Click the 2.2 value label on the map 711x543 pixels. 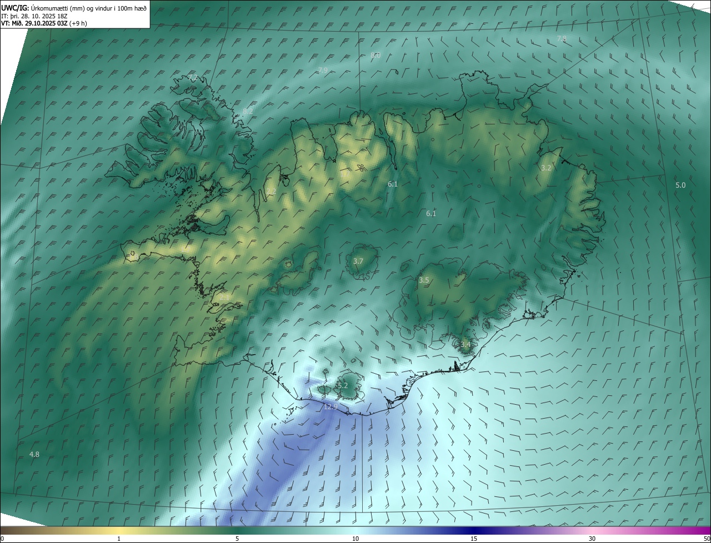pyautogui.click(x=271, y=191)
